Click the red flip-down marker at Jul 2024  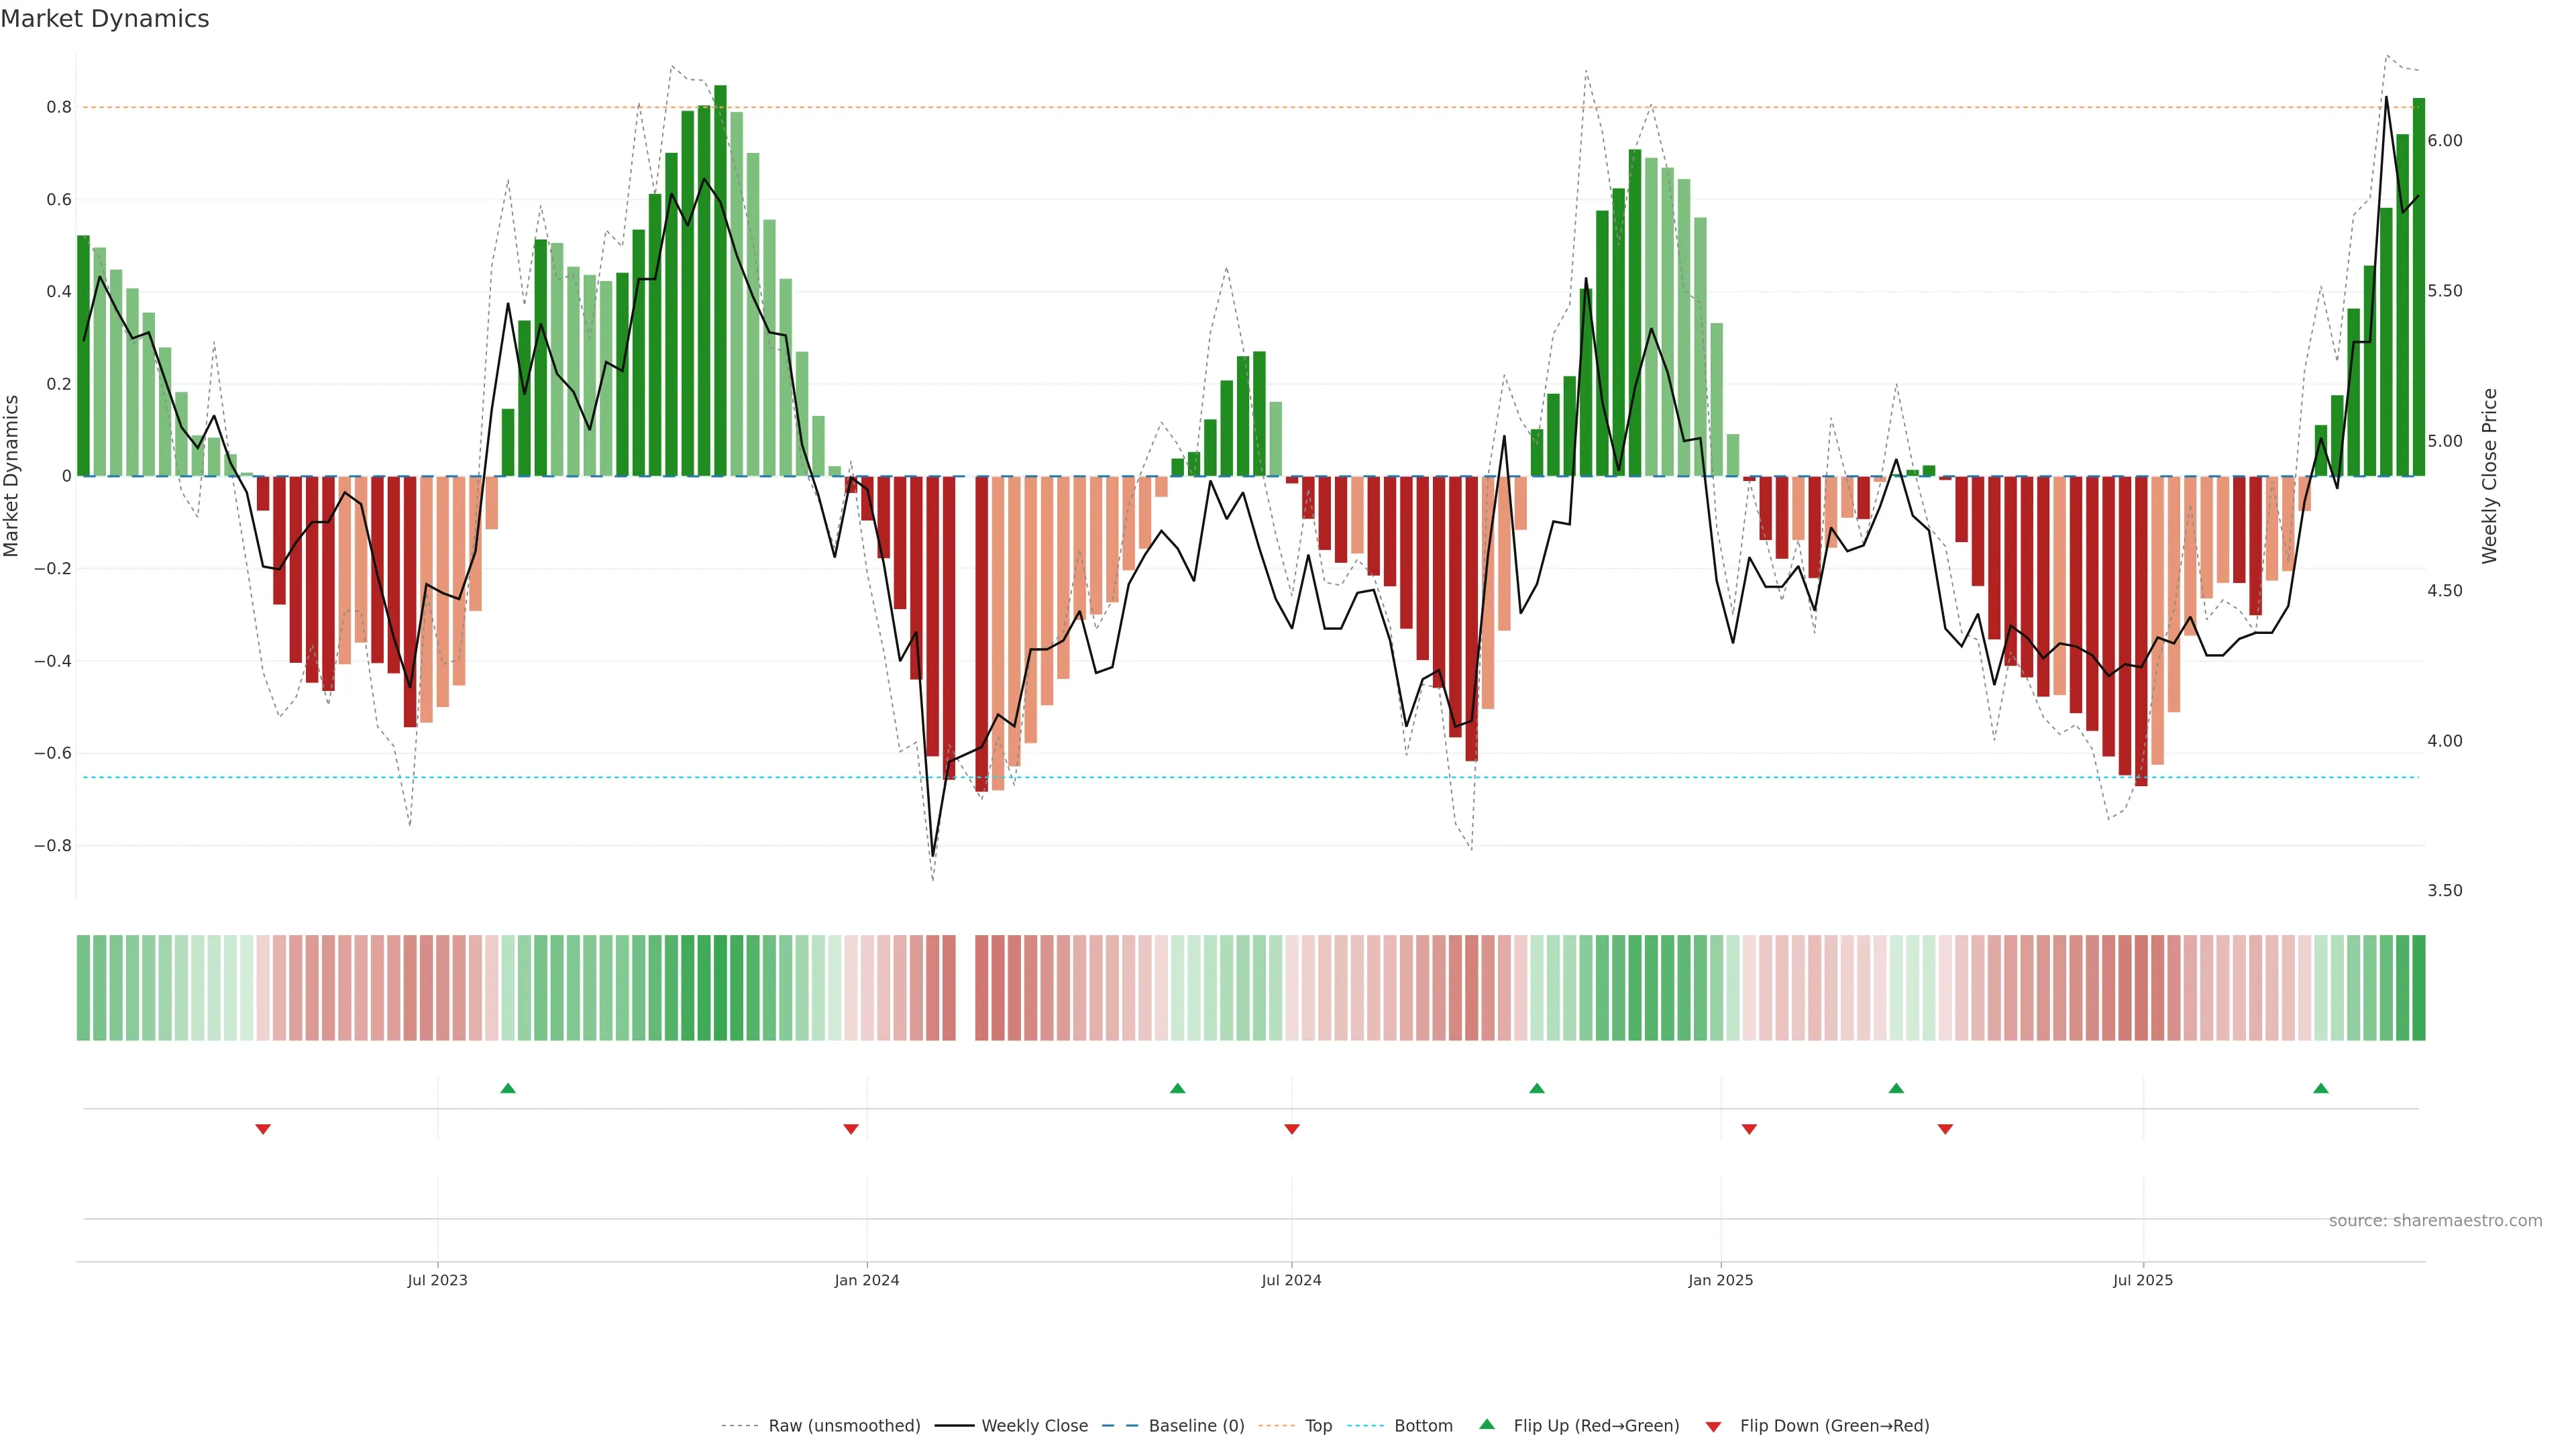[1292, 1129]
